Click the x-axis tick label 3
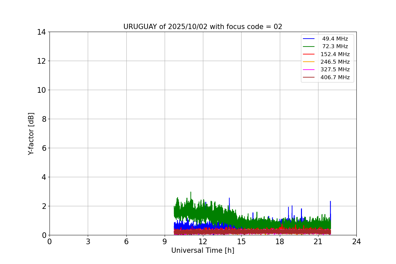Viewport: 396px width, 264px height. [x=88, y=242]
